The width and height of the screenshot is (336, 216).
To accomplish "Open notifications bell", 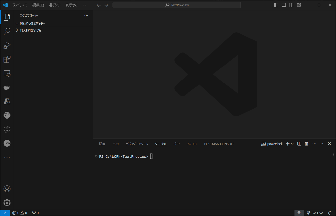I will [330, 213].
